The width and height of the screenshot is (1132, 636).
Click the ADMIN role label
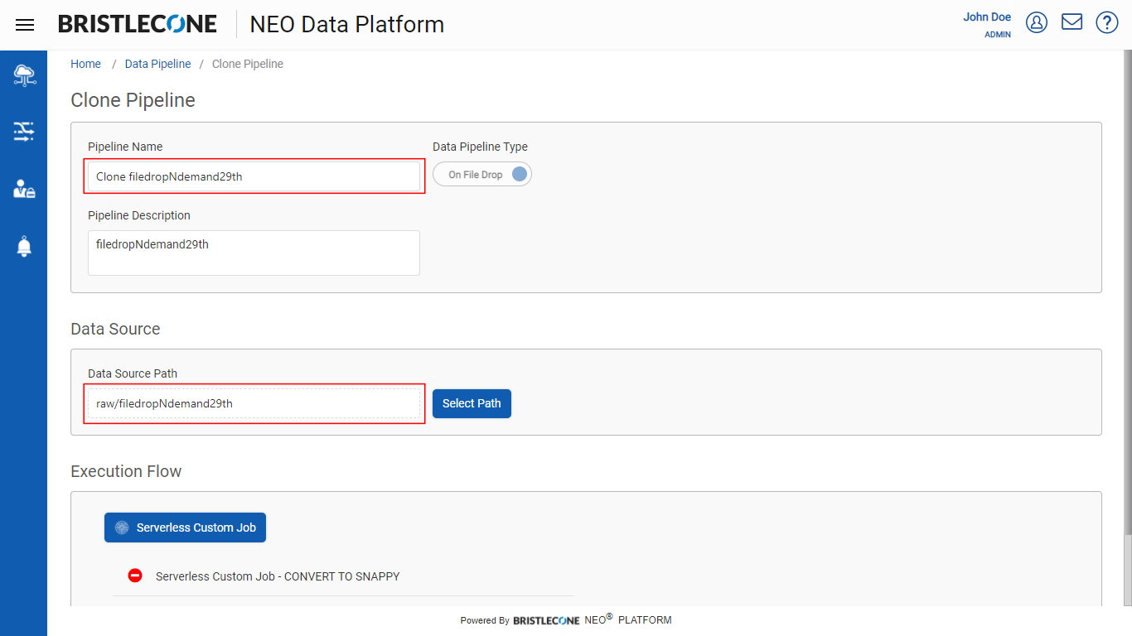click(998, 35)
